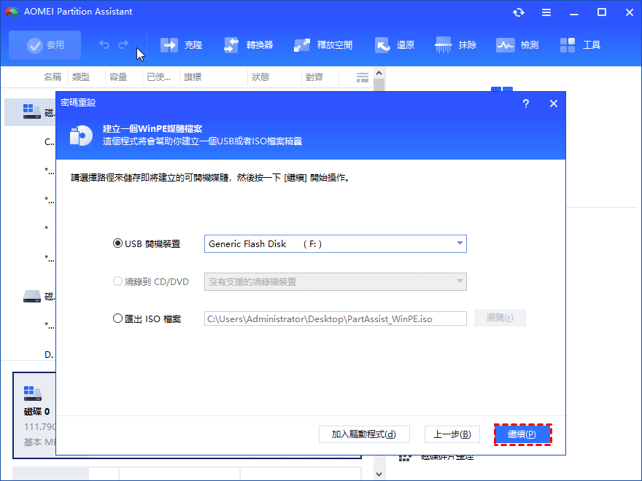
Task: Click the 克隆 (Clone) toolbar icon
Action: 169,45
